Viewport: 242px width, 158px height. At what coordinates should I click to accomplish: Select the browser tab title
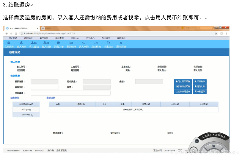(x=18, y=29)
